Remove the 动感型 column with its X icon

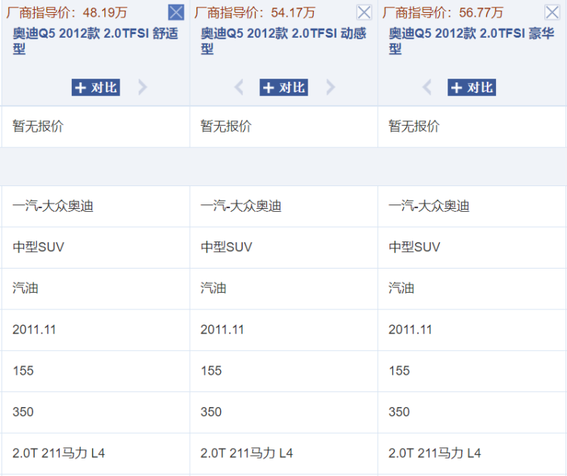click(364, 13)
